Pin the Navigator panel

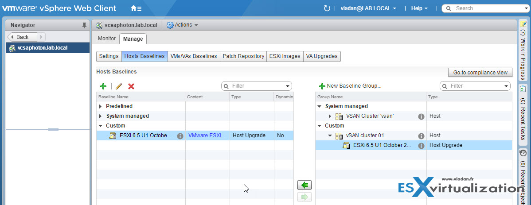(x=84, y=25)
